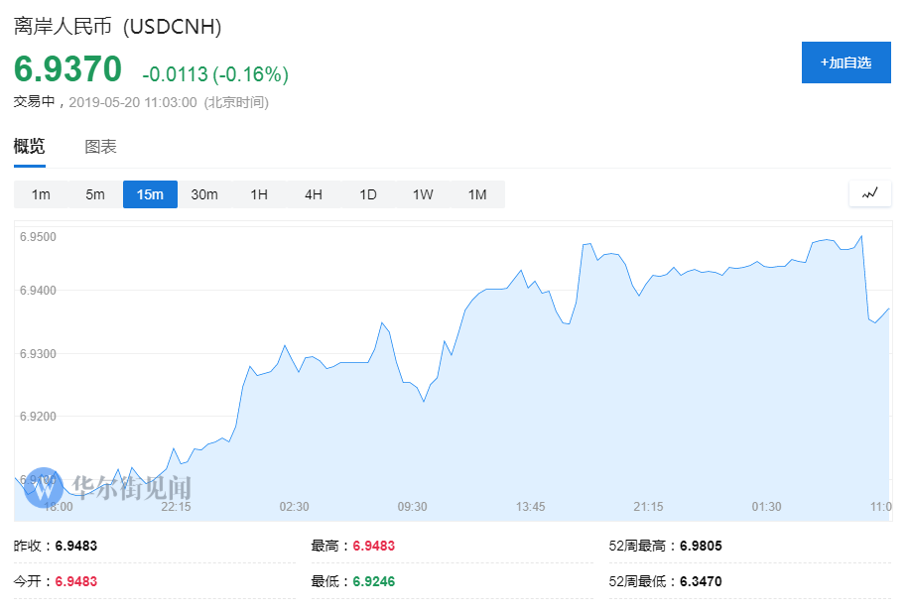
Task: Click the 13:45 time axis label
Action: pyautogui.click(x=530, y=507)
